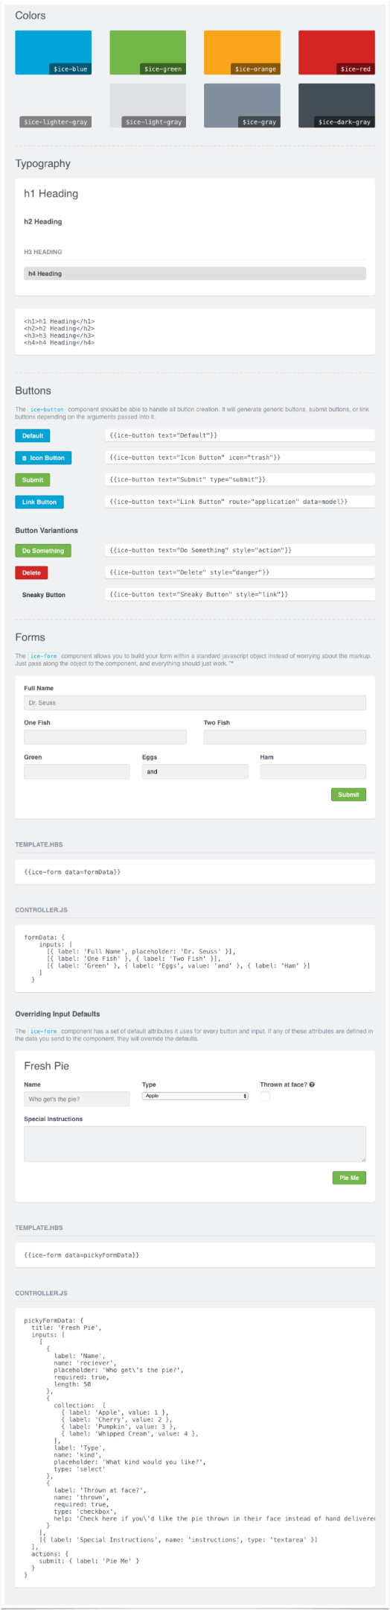Click the {{ice-form data=formData}} snippet
390x1610 pixels.
(72, 871)
